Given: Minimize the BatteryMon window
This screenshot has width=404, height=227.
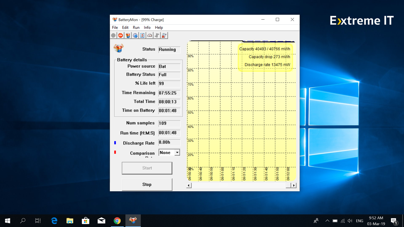Looking at the screenshot, I should (x=263, y=19).
